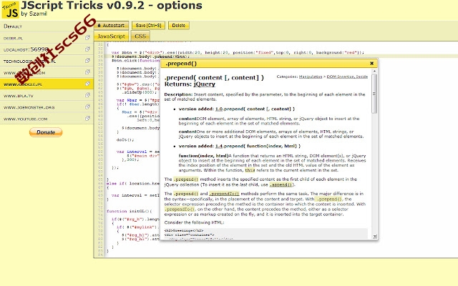
Task: Switch to the CSS tab
Action: point(140,36)
